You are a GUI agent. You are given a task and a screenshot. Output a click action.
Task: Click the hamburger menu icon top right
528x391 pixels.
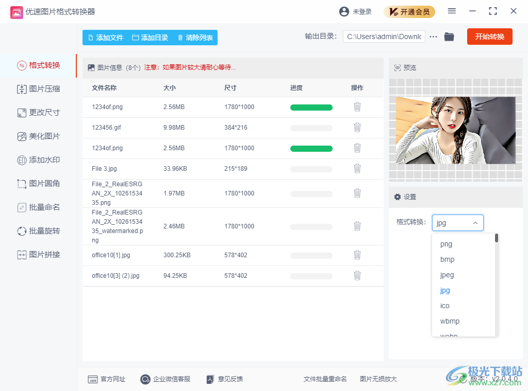[452, 11]
